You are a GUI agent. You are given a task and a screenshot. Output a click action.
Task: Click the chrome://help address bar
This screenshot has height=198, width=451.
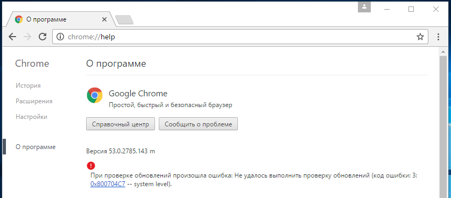(240, 37)
